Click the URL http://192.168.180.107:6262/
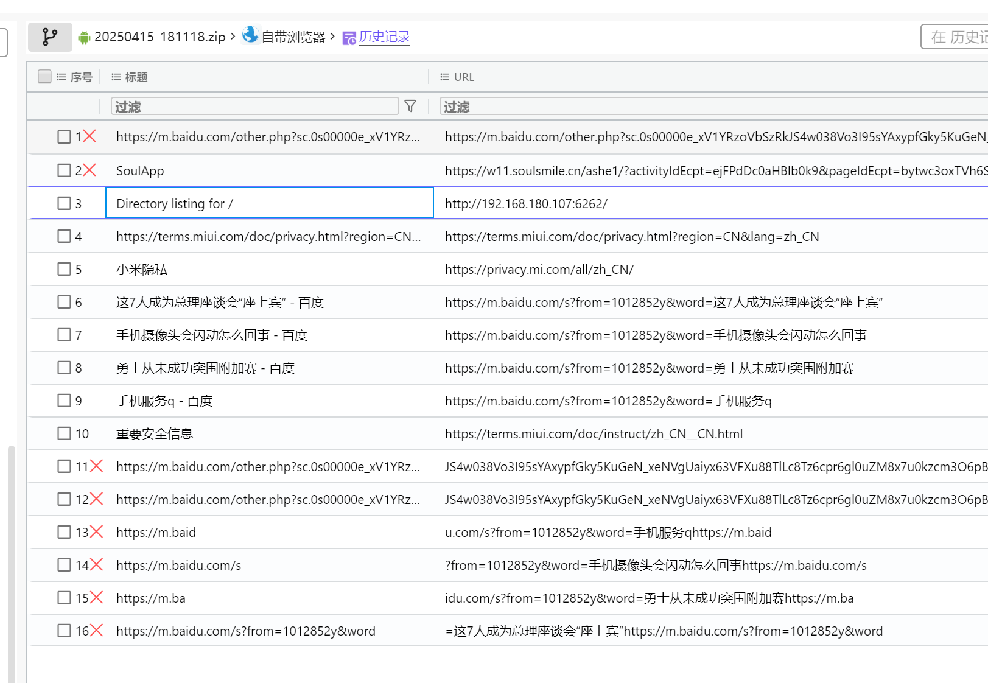Viewport: 988px width, 683px height. 526,204
